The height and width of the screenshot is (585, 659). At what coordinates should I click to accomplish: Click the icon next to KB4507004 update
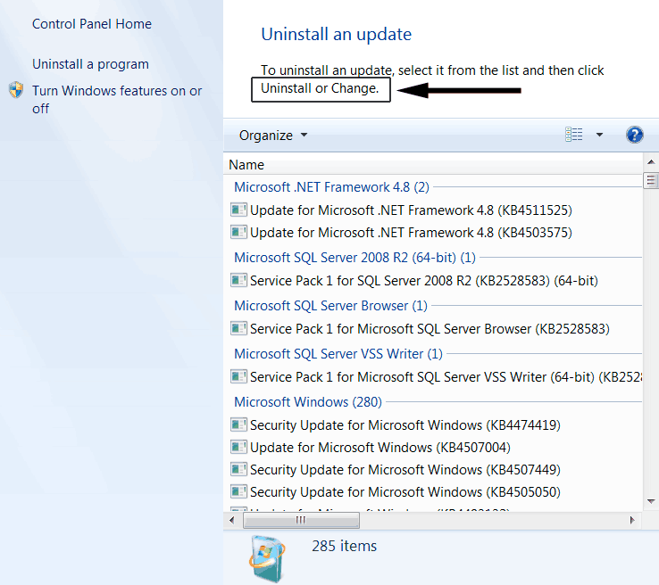[x=238, y=447]
